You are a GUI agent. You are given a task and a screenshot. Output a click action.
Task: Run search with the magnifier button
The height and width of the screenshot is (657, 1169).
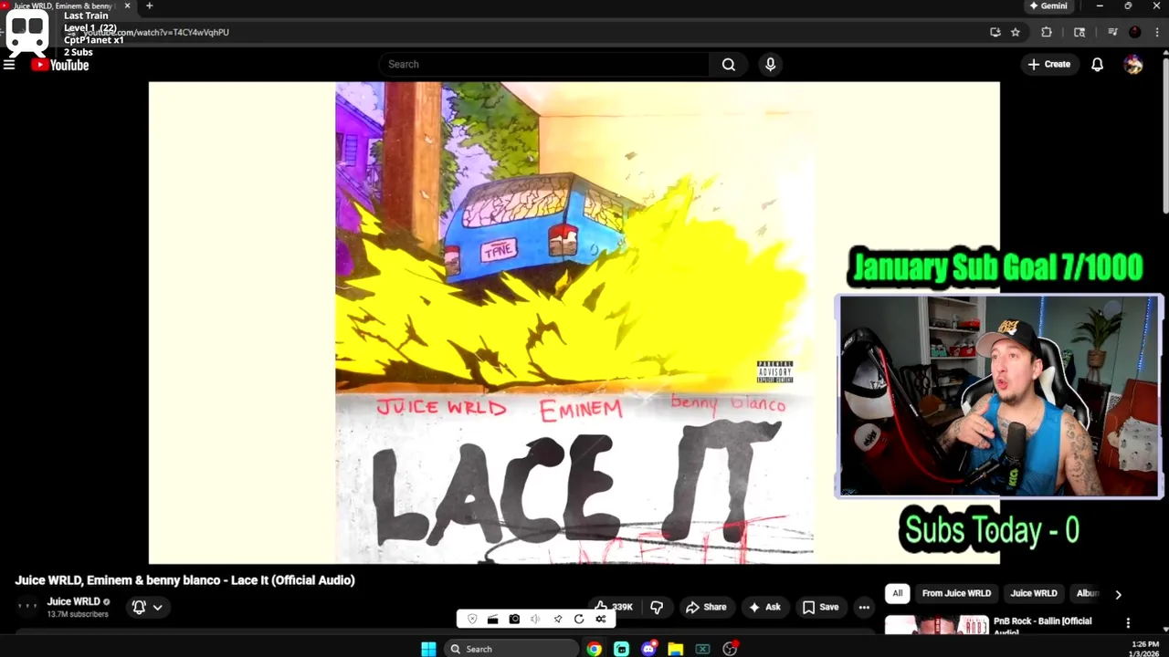coord(729,65)
